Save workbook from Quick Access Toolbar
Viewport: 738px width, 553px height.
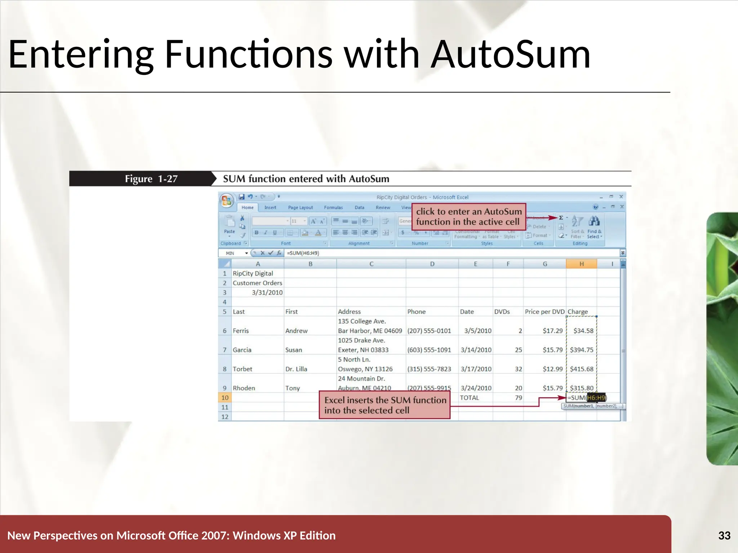(x=242, y=197)
